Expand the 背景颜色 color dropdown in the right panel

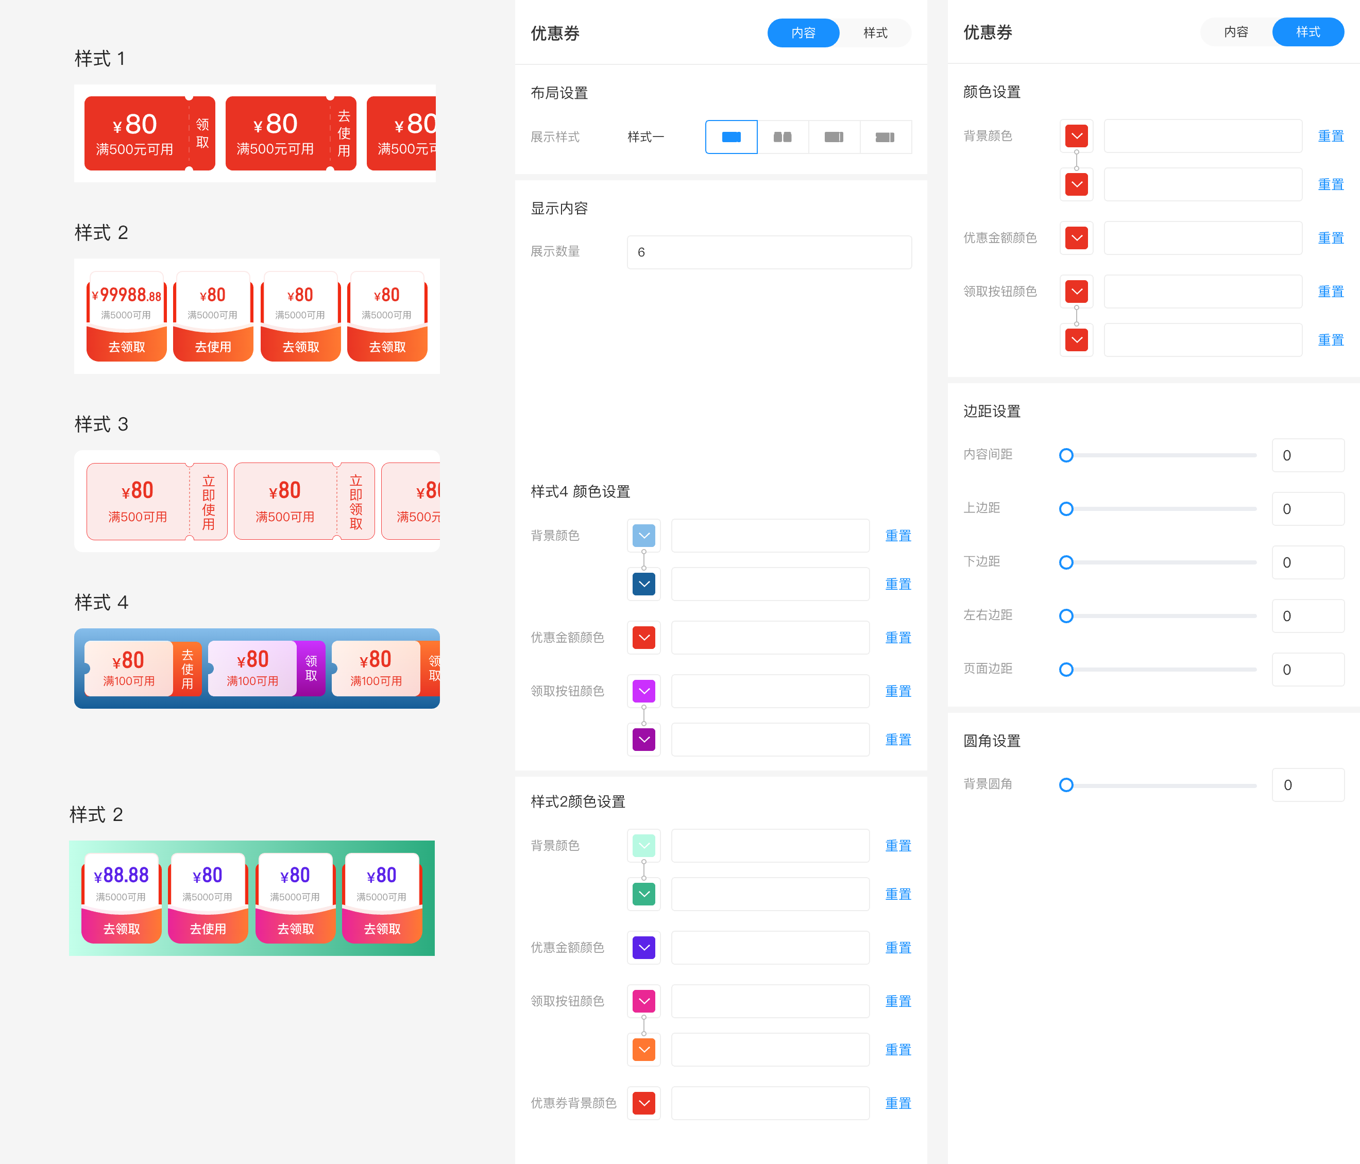pyautogui.click(x=1077, y=136)
